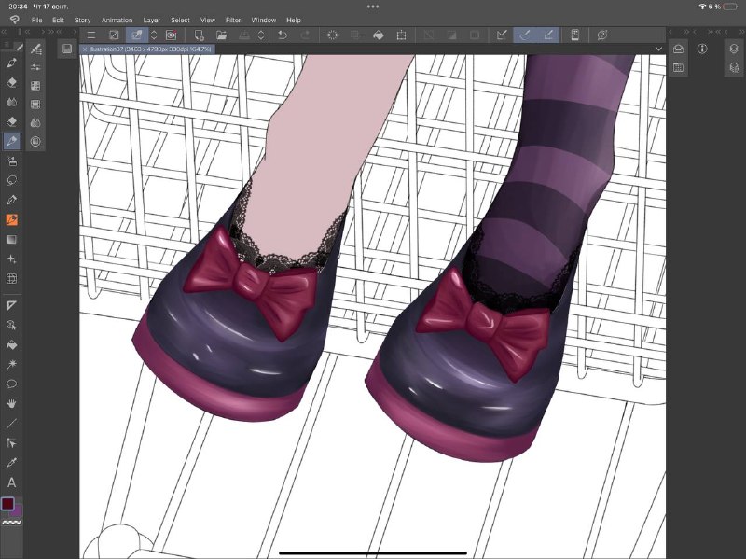Toggle Snap to Ruler in command bar

pos(502,35)
